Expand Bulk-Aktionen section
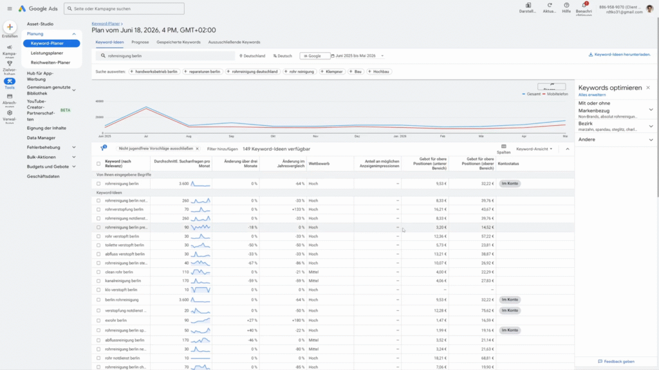 [74, 157]
